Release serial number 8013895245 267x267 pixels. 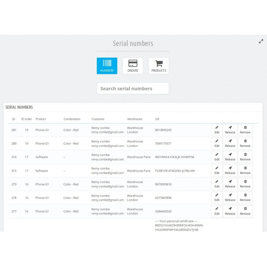click(230, 130)
